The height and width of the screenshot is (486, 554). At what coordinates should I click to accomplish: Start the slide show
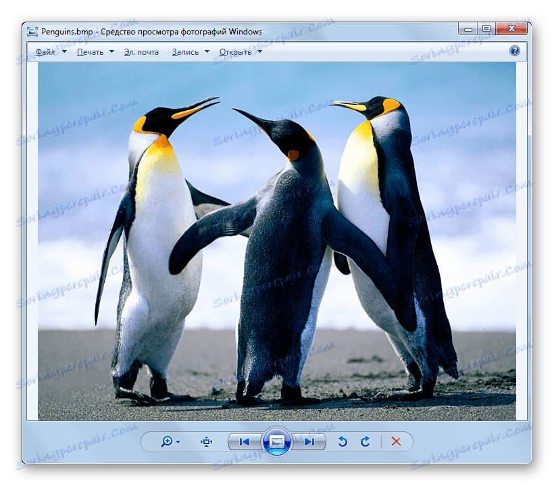point(276,441)
